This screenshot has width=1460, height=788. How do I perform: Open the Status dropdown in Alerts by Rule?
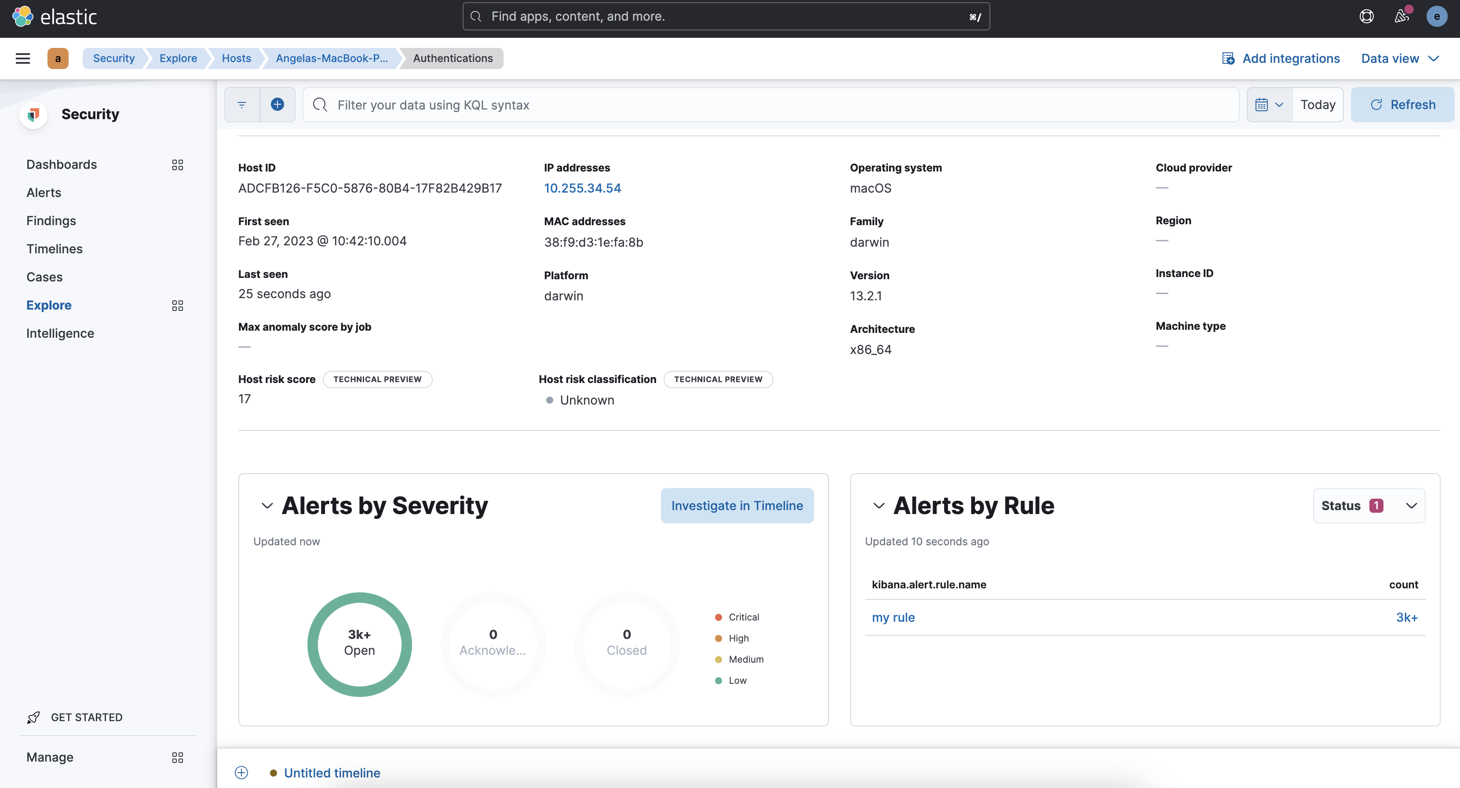(x=1369, y=505)
